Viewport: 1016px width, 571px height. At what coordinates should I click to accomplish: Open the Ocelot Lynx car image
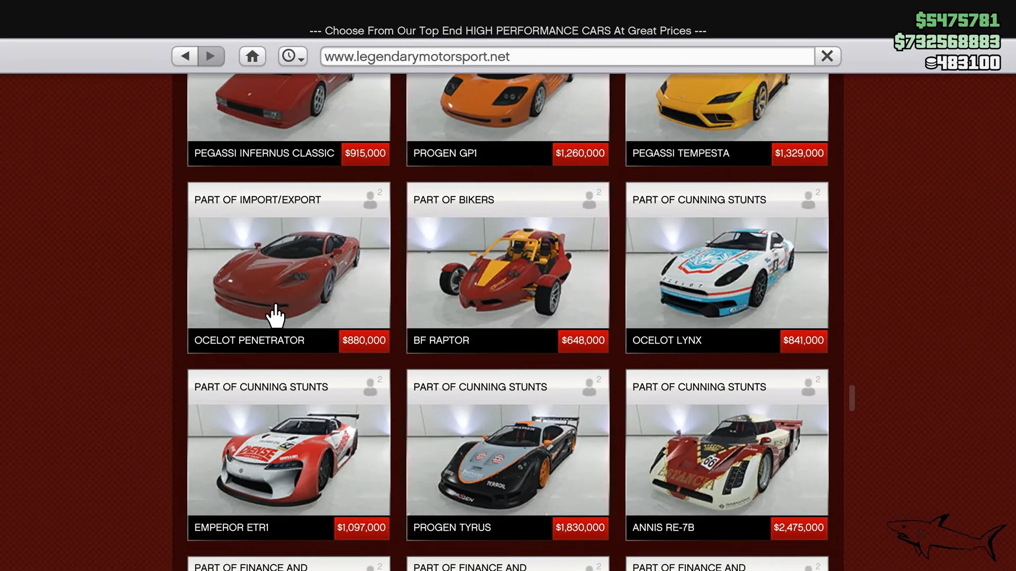[x=727, y=273]
